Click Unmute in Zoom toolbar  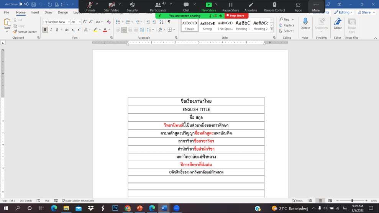pyautogui.click(x=90, y=7)
